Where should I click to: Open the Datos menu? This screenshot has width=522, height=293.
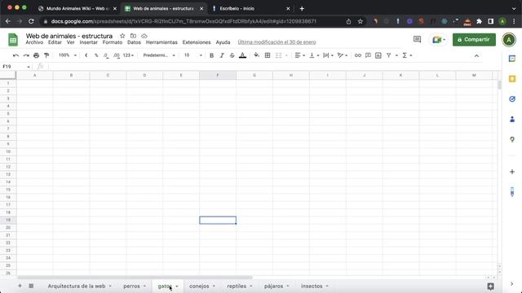[134, 42]
